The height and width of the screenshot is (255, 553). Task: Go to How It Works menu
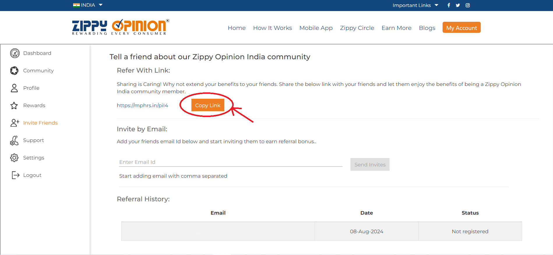point(272,28)
